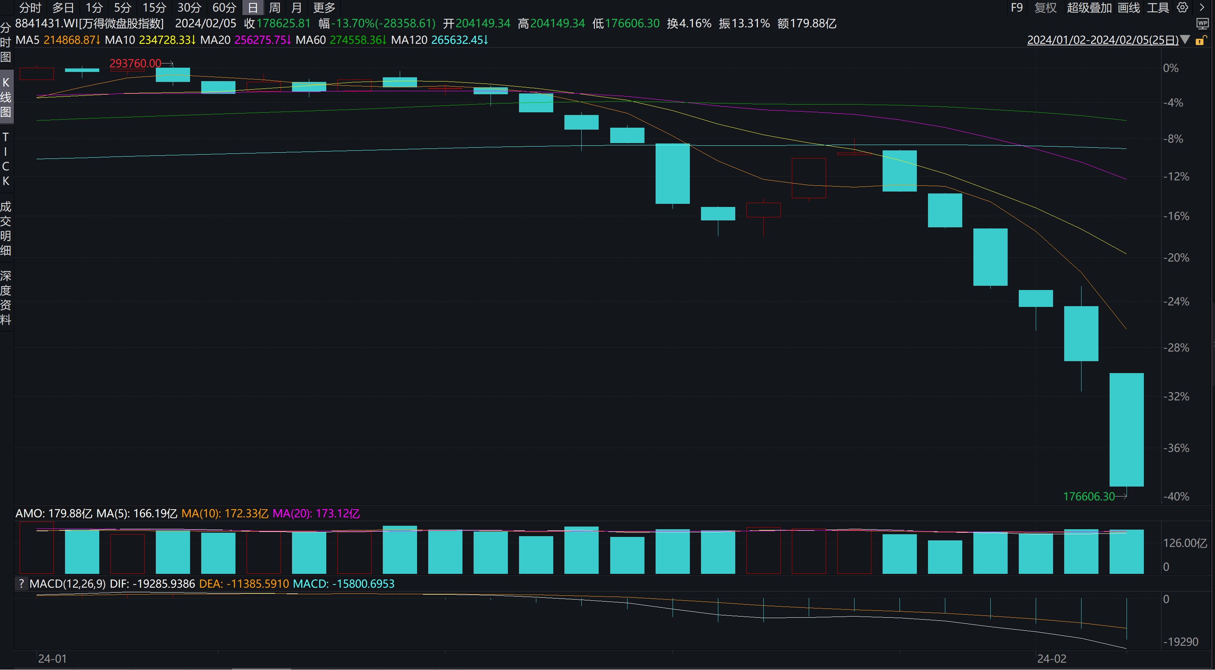This screenshot has width=1215, height=670.
Task: Click the 超级叠加 overlay button
Action: (x=1089, y=8)
